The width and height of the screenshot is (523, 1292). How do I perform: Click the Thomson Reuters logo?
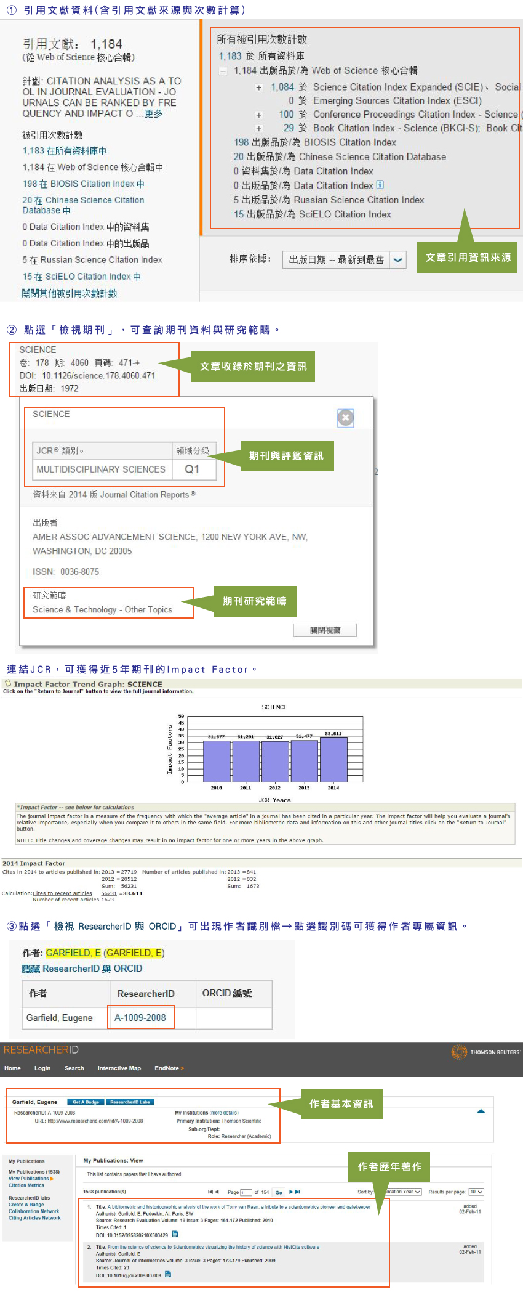point(485,1052)
